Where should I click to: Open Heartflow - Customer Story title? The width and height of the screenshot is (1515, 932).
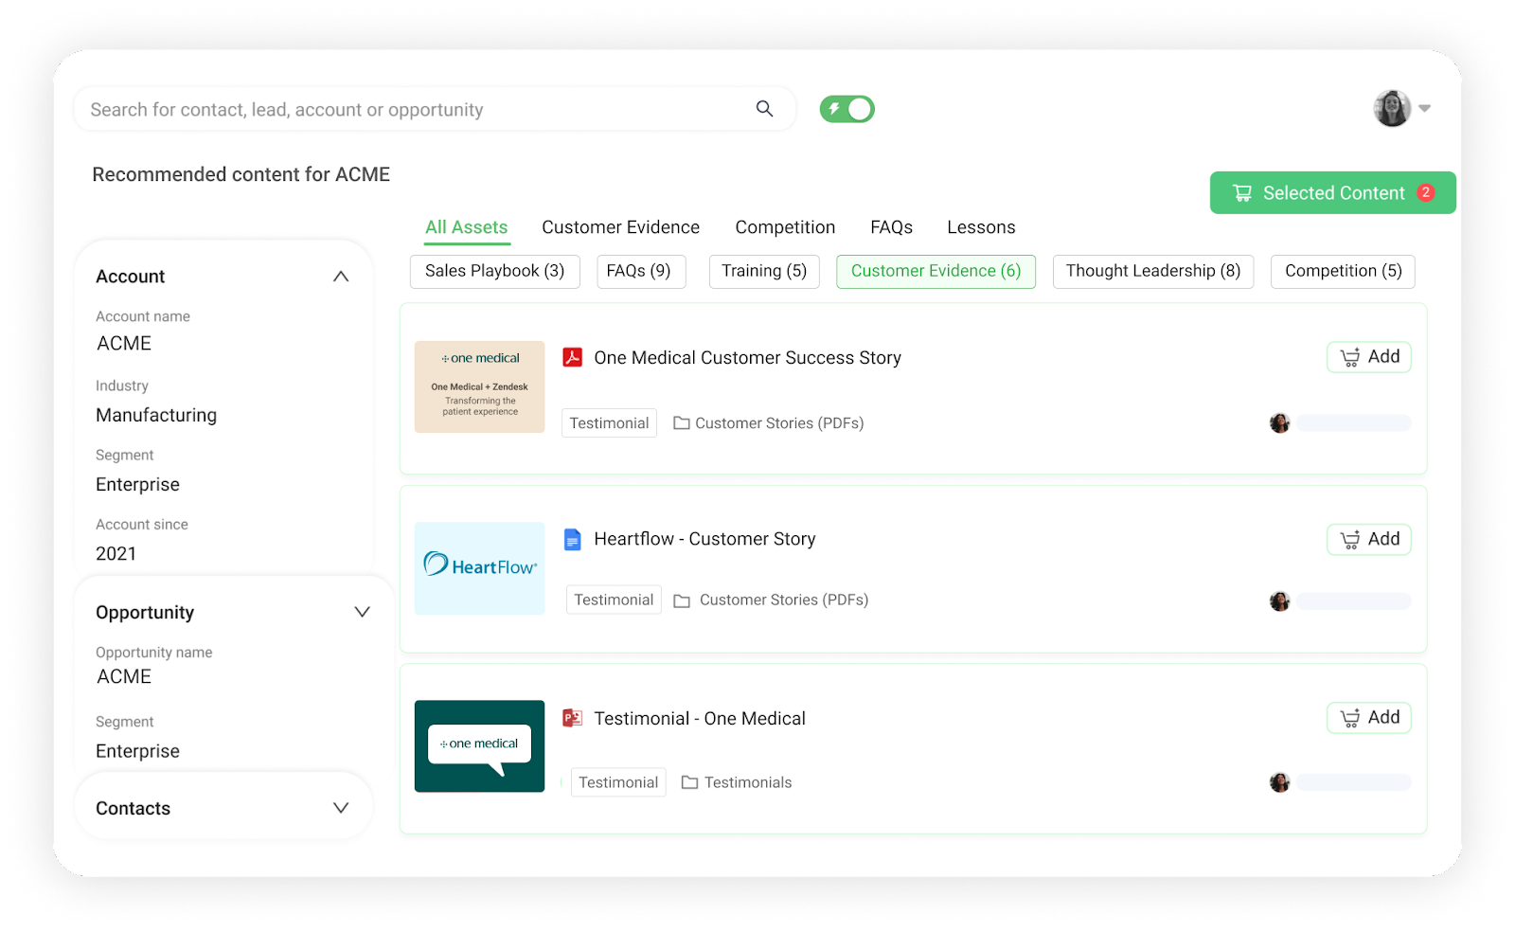click(x=704, y=539)
